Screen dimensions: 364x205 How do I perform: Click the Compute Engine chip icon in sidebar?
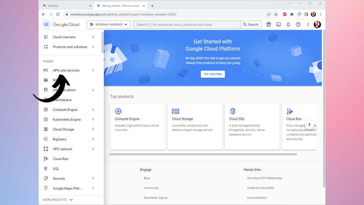point(46,110)
